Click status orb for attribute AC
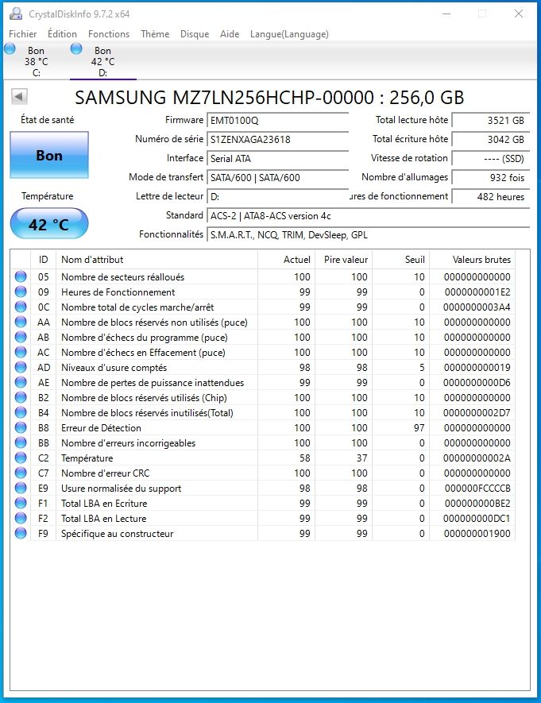Viewport: 541px width, 703px height. click(x=21, y=353)
